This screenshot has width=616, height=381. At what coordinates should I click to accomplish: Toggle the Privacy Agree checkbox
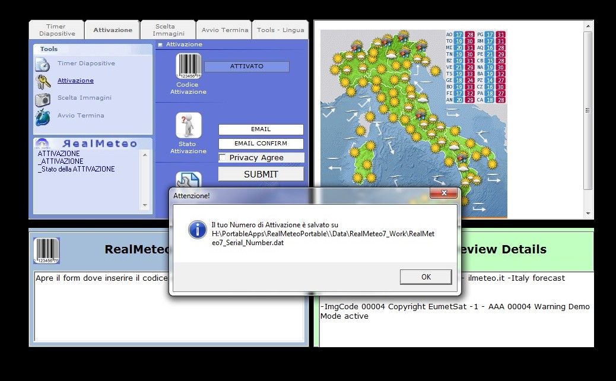[223, 157]
